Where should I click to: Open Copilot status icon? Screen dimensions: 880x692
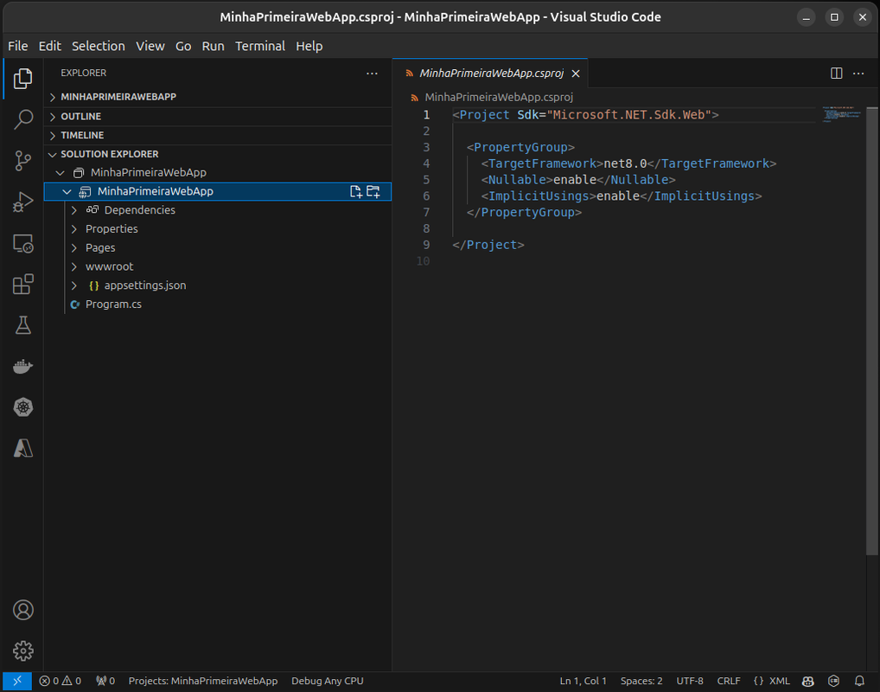(808, 681)
